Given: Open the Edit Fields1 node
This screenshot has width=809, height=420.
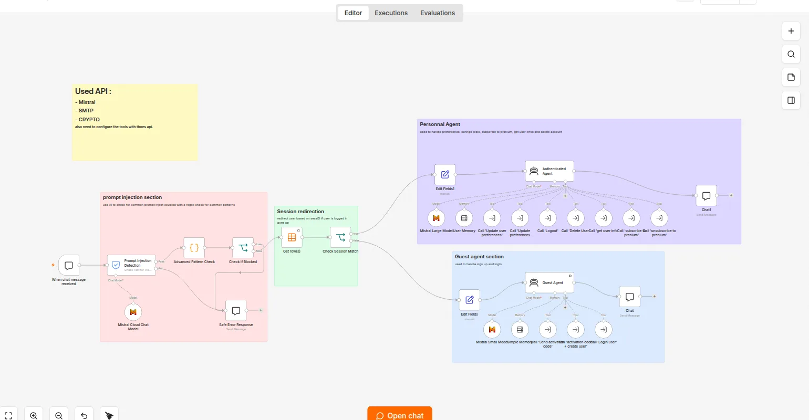Looking at the screenshot, I should point(445,175).
